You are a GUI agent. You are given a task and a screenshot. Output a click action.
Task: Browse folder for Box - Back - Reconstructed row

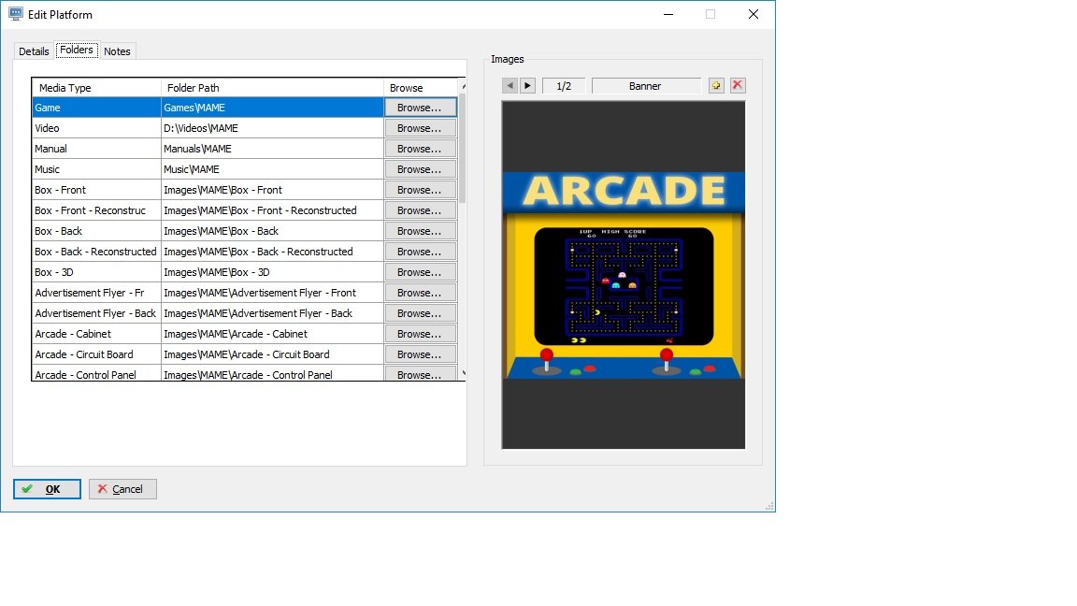pos(421,252)
